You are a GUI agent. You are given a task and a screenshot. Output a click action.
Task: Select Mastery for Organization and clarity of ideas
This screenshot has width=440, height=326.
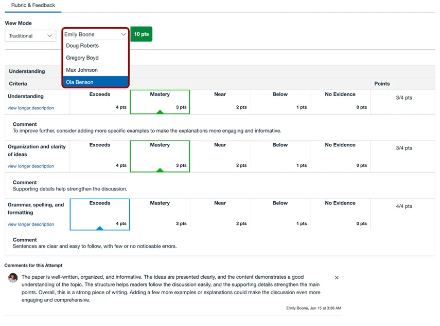point(160,156)
